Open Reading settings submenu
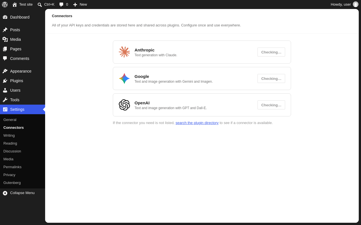The height and width of the screenshot is (225, 361). click(10, 143)
